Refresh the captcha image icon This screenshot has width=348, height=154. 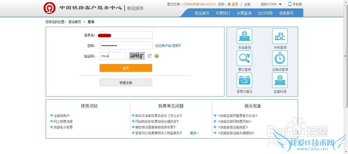(150, 56)
